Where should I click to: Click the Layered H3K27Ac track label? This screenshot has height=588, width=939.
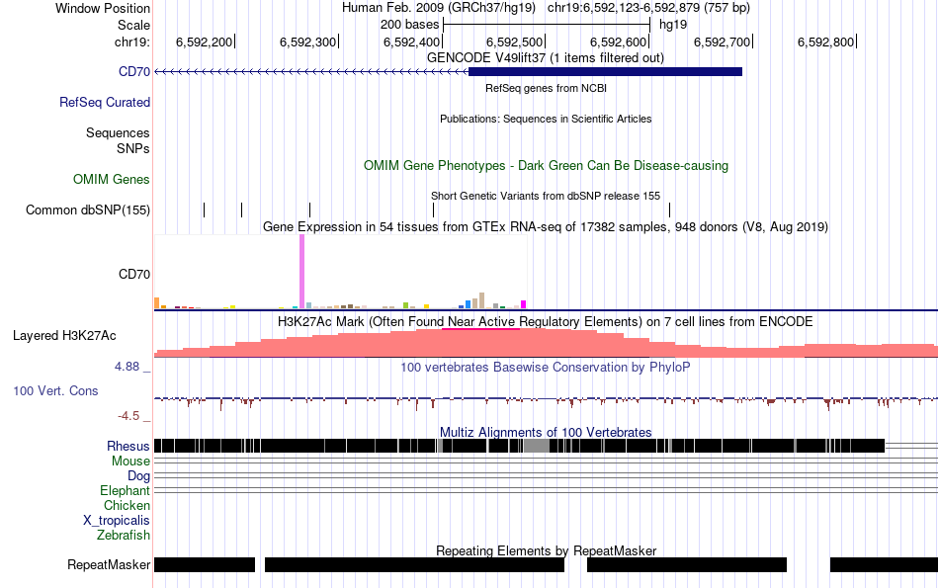(64, 336)
